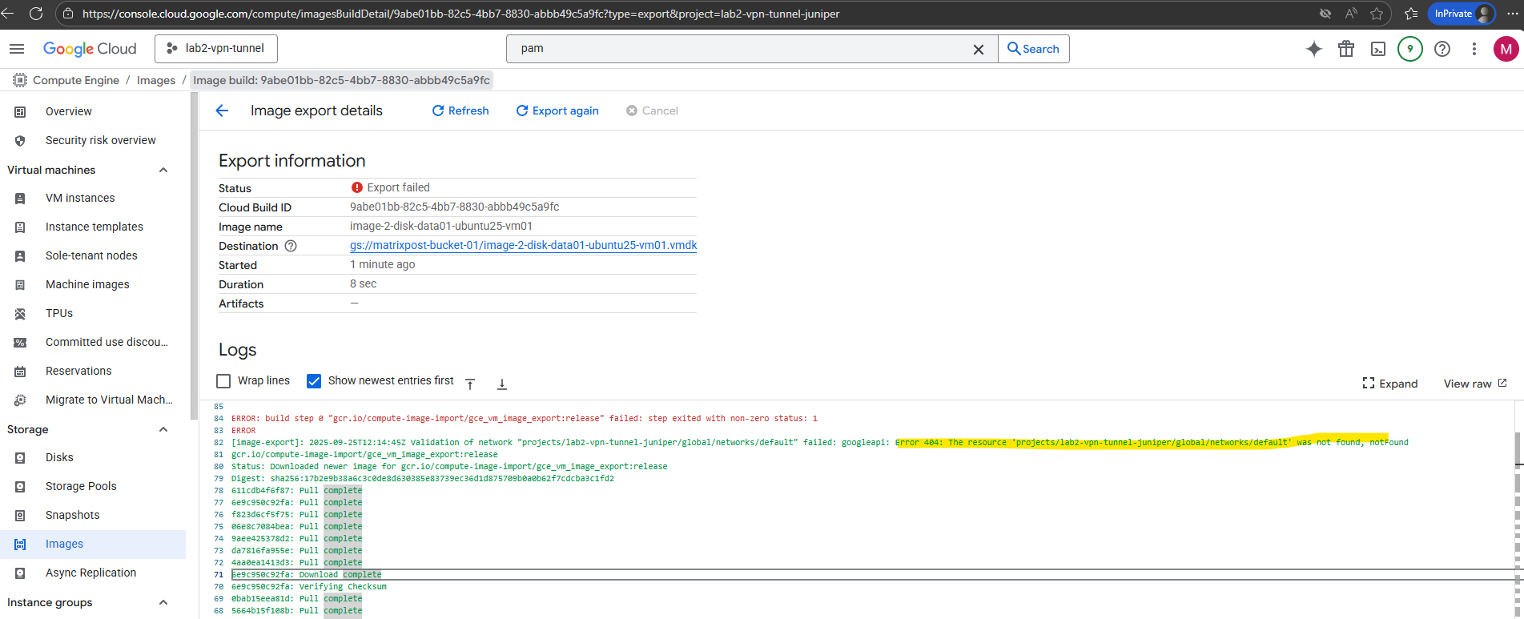Click the Storage Pools sidebar icon
Viewport: 1524px width, 619px height.
(x=20, y=487)
